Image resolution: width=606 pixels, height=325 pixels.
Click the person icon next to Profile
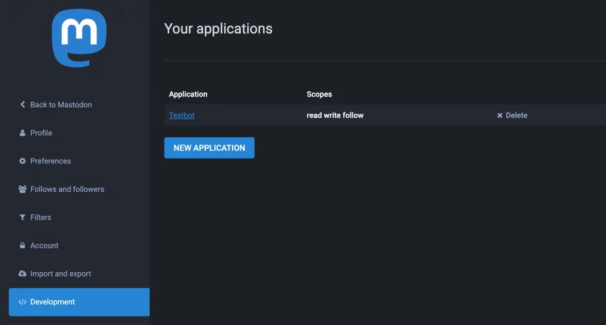(22, 133)
